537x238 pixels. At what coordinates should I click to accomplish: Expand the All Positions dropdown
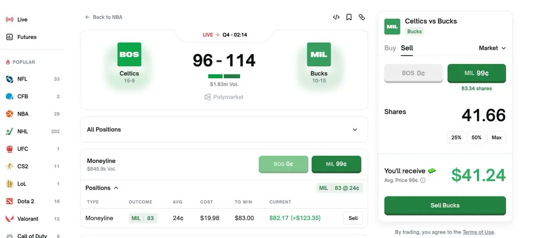pos(224,129)
